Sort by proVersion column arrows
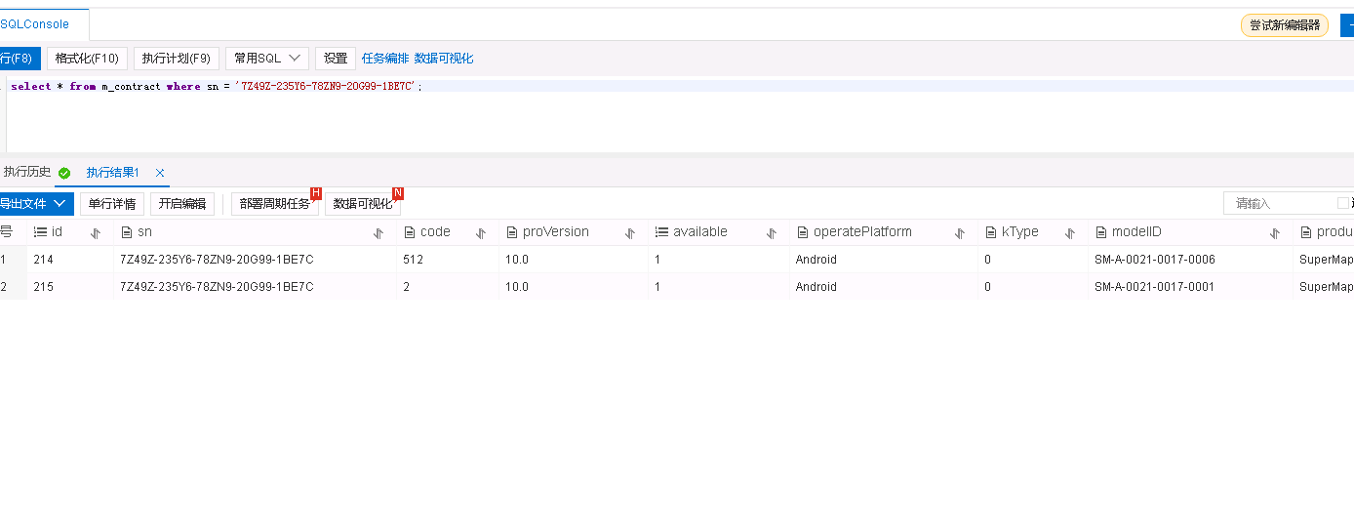The image size is (1354, 531). click(630, 233)
